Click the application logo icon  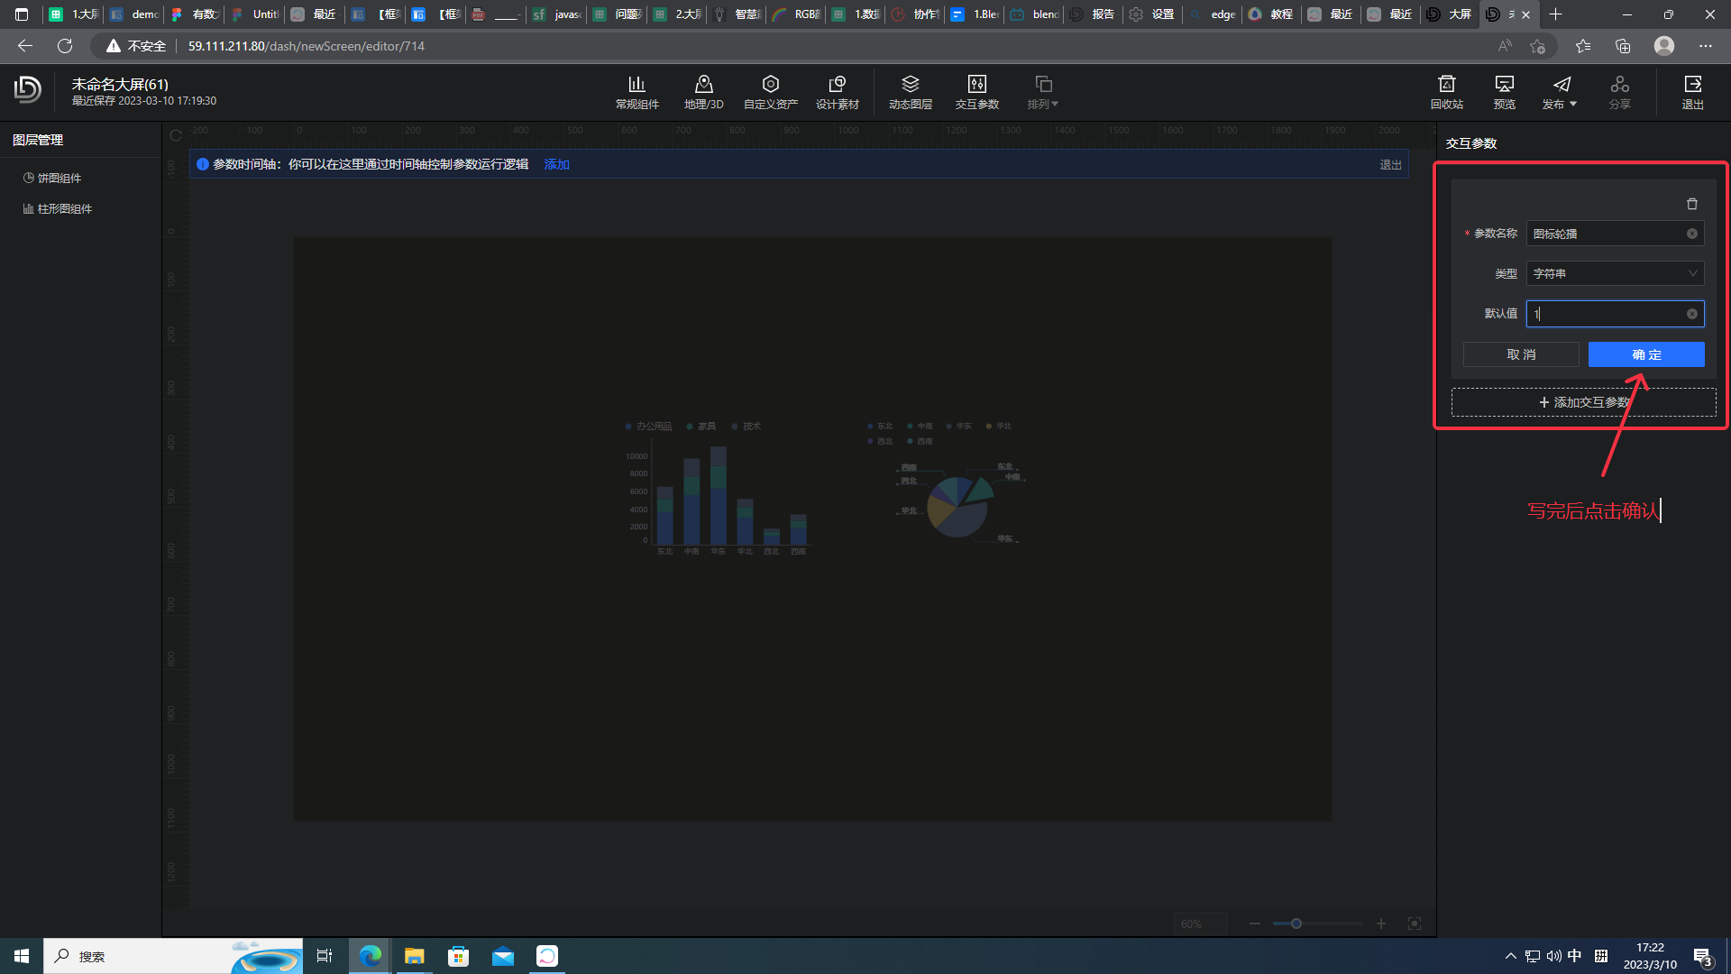tap(28, 89)
